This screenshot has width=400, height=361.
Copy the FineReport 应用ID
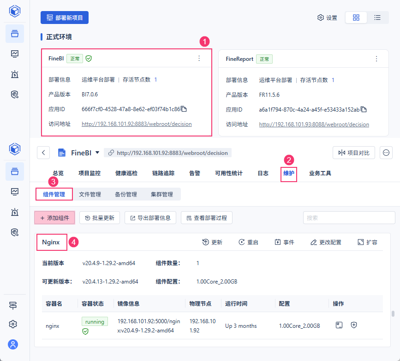(364, 110)
